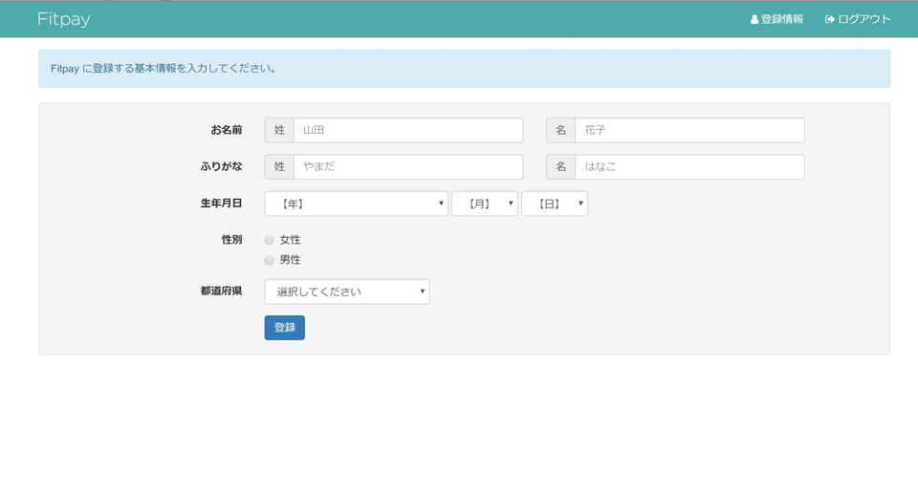This screenshot has height=496, width=918.
Task: Open the Fitpay home logo link
Action: click(x=64, y=19)
